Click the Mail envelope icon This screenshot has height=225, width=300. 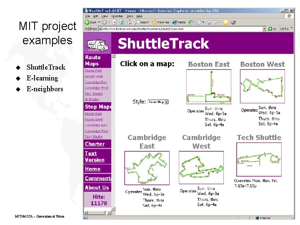pyautogui.click(x=199, y=22)
